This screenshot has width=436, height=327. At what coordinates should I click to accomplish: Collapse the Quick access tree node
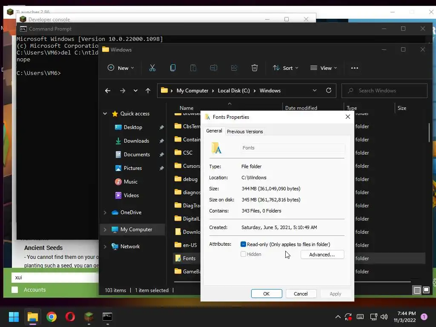(x=105, y=113)
